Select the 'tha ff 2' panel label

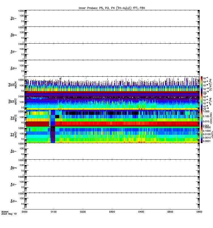point(13,35)
